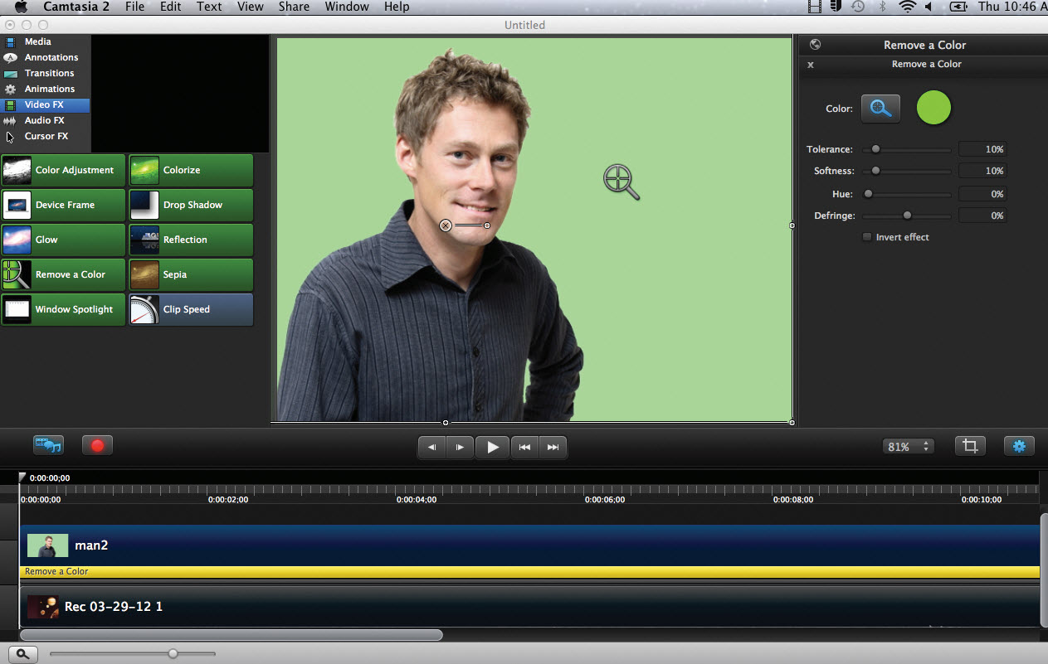Open the File menu
Viewport: 1048px width, 664px height.
134,7
